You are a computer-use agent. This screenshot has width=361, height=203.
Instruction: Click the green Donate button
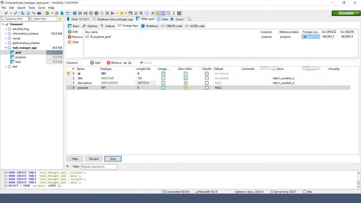(346, 13)
